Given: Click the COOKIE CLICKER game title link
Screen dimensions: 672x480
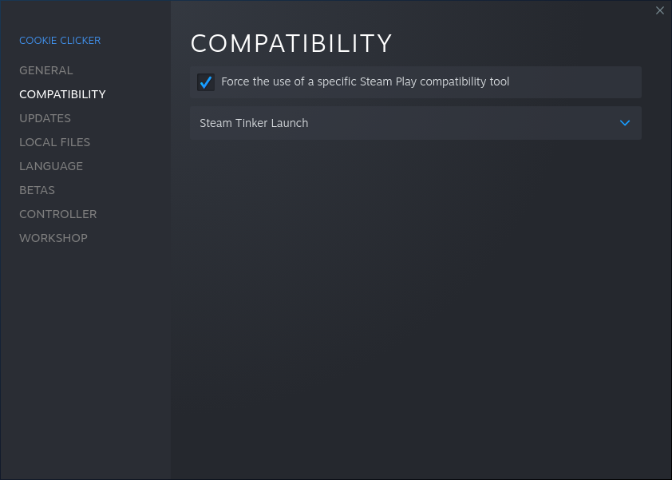Looking at the screenshot, I should pos(60,40).
